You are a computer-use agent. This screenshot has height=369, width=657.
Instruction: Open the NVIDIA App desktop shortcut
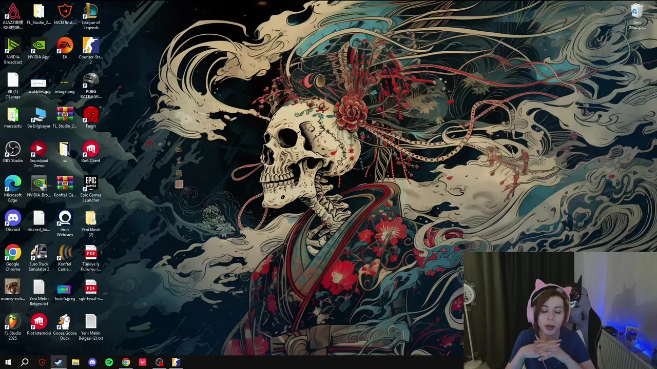tap(38, 49)
